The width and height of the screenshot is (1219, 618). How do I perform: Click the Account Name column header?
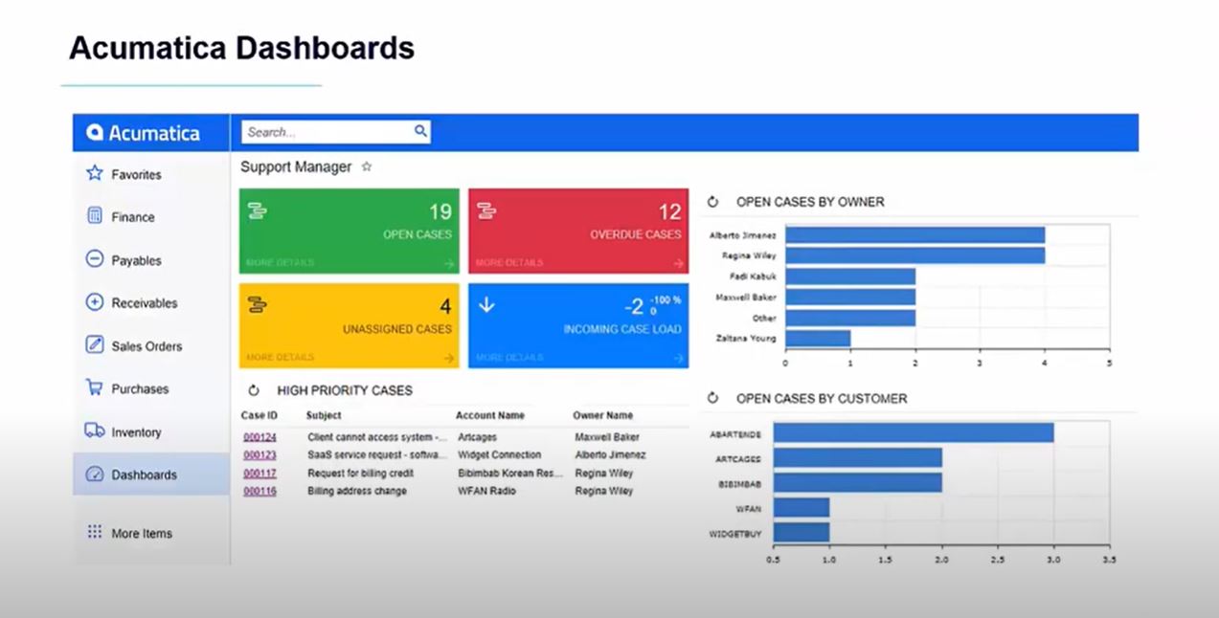point(490,415)
